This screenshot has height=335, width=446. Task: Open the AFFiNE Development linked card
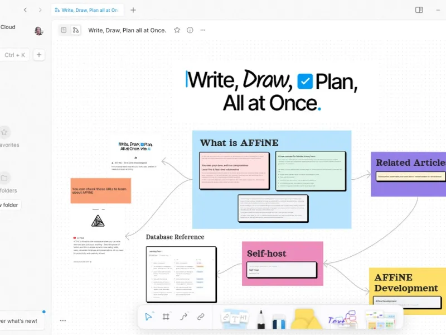pyautogui.click(x=408, y=302)
